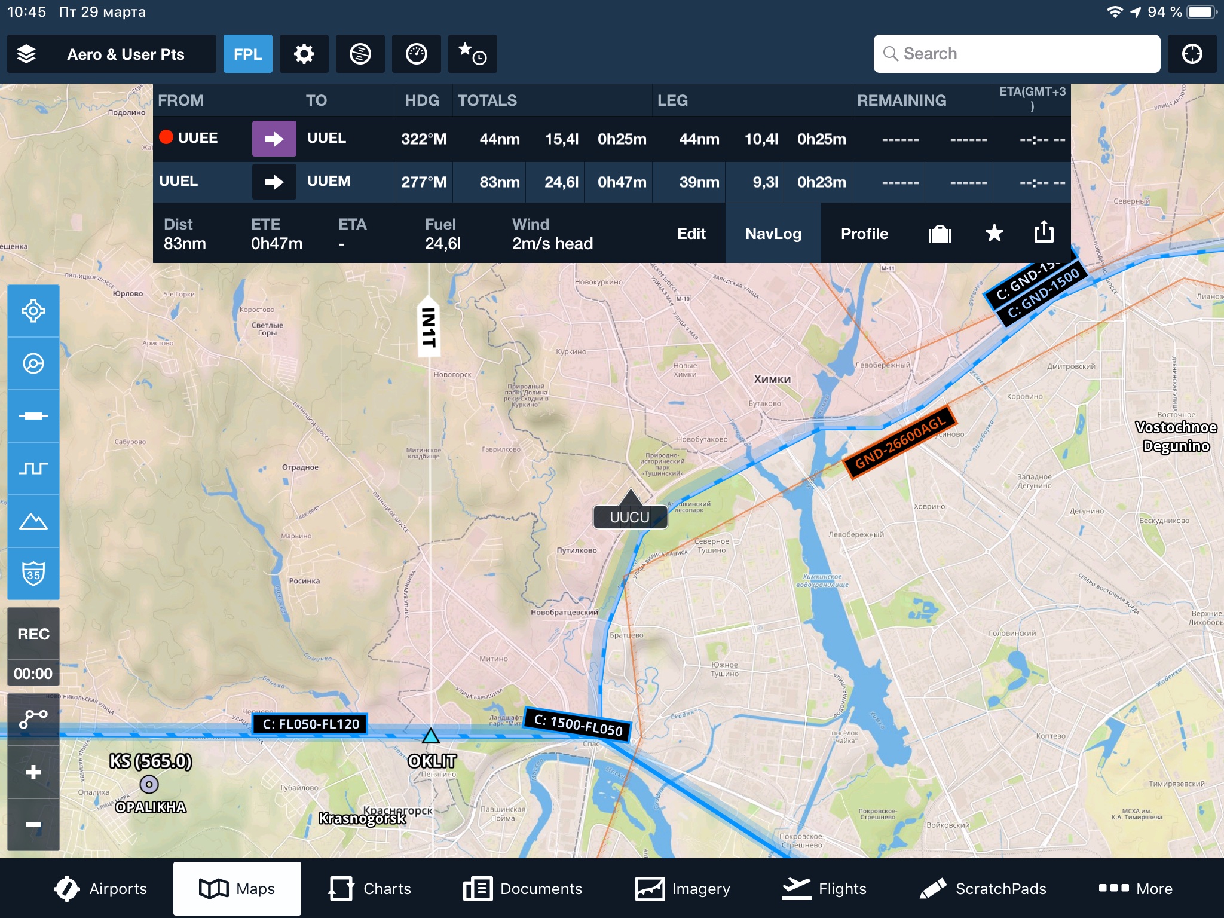Tap the UUEE to UUEL leg arrow

[274, 139]
